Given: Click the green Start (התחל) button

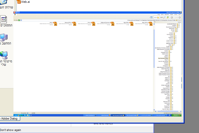Looking at the screenshot, I should pyautogui.click(x=176, y=115).
